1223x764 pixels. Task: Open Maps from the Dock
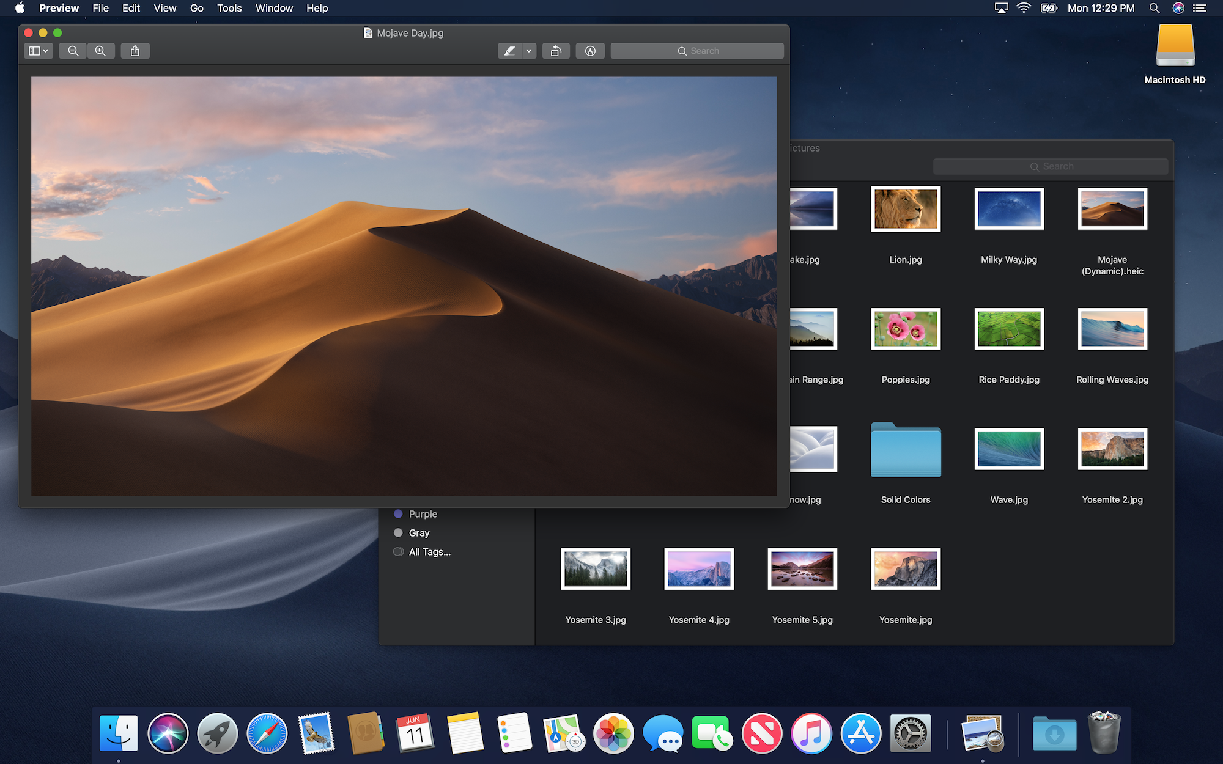click(564, 733)
